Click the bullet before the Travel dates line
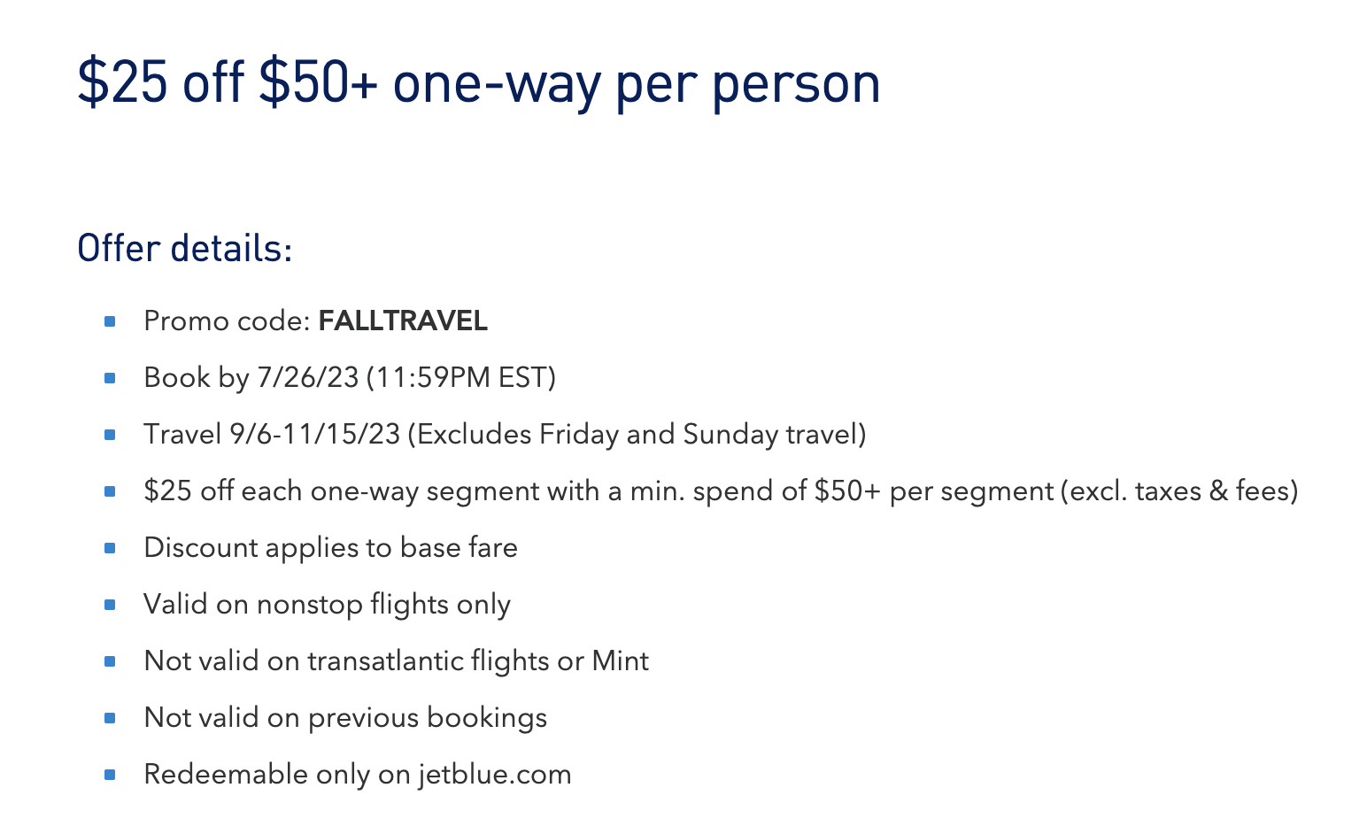 tap(110, 435)
